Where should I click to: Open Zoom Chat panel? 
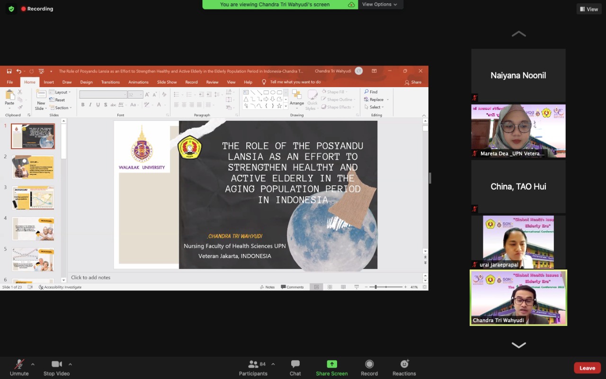(x=295, y=367)
